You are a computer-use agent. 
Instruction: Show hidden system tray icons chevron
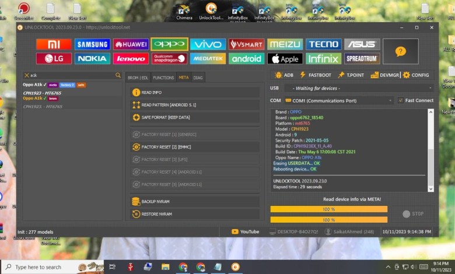(388, 267)
